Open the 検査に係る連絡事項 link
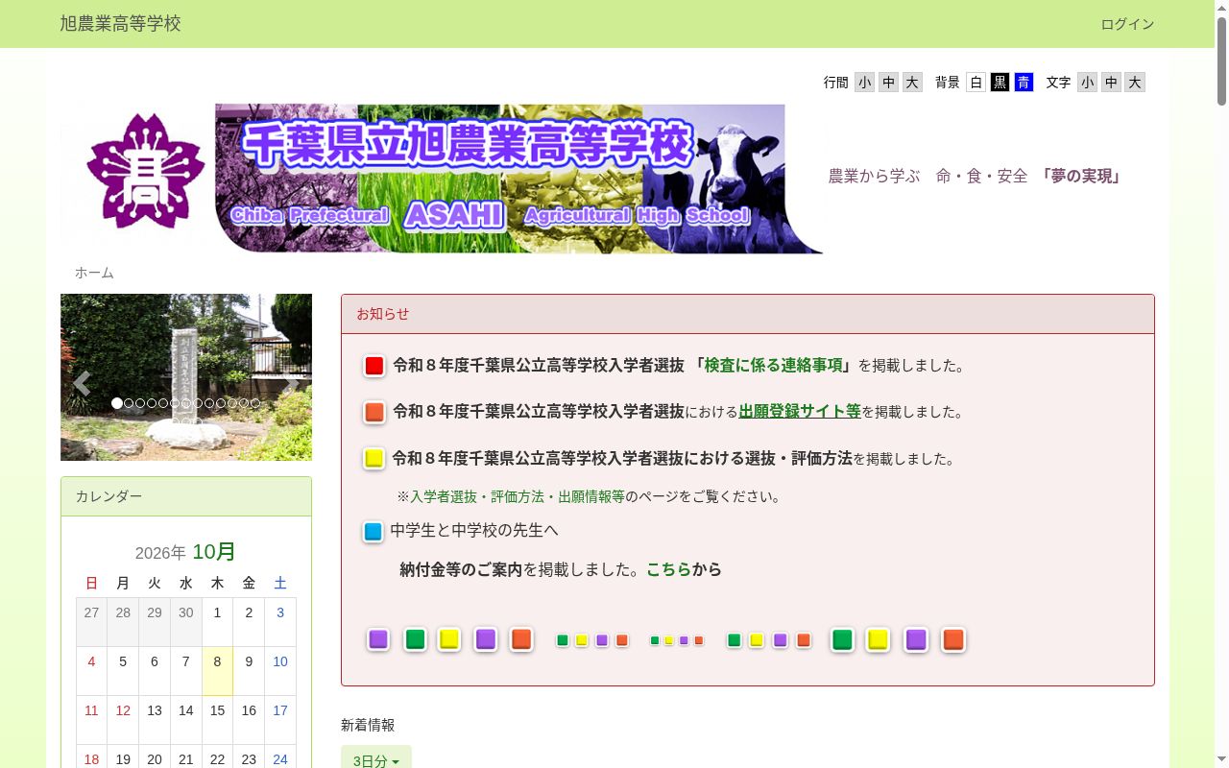Viewport: 1229px width, 768px height. 774,366
